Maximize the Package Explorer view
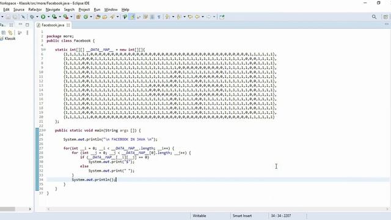391x220 pixels. pos(27,24)
